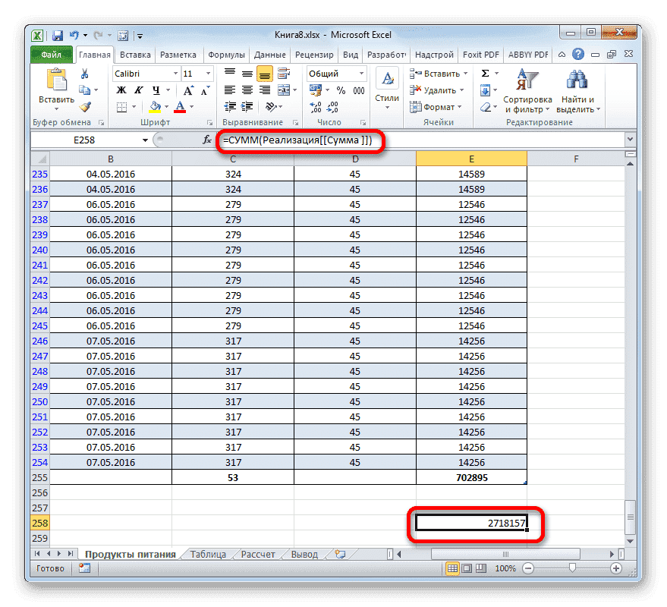667x607 pixels.
Task: Click the AutoSum (Σ) icon in Редактирование group
Action: [x=484, y=74]
